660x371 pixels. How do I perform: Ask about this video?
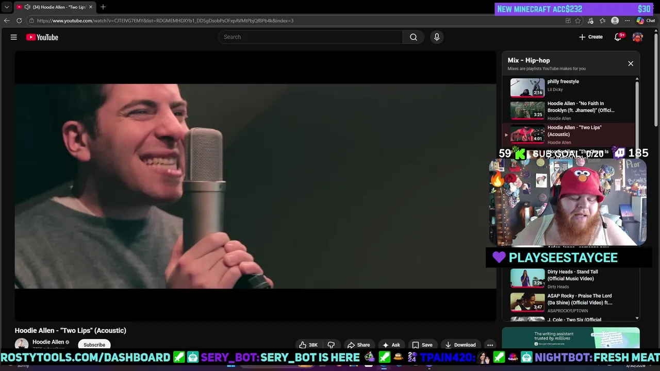click(391, 345)
